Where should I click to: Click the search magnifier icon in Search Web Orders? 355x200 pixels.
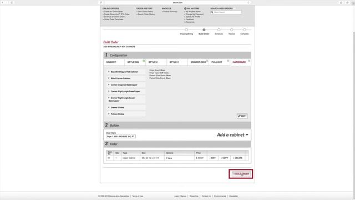pyautogui.click(x=212, y=12)
